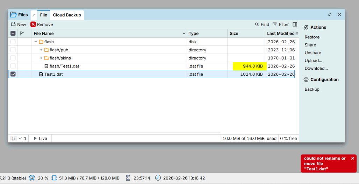The image size is (359, 184).
Task: Click the 1970-01-01 date for flash/skins
Action: point(281,58)
